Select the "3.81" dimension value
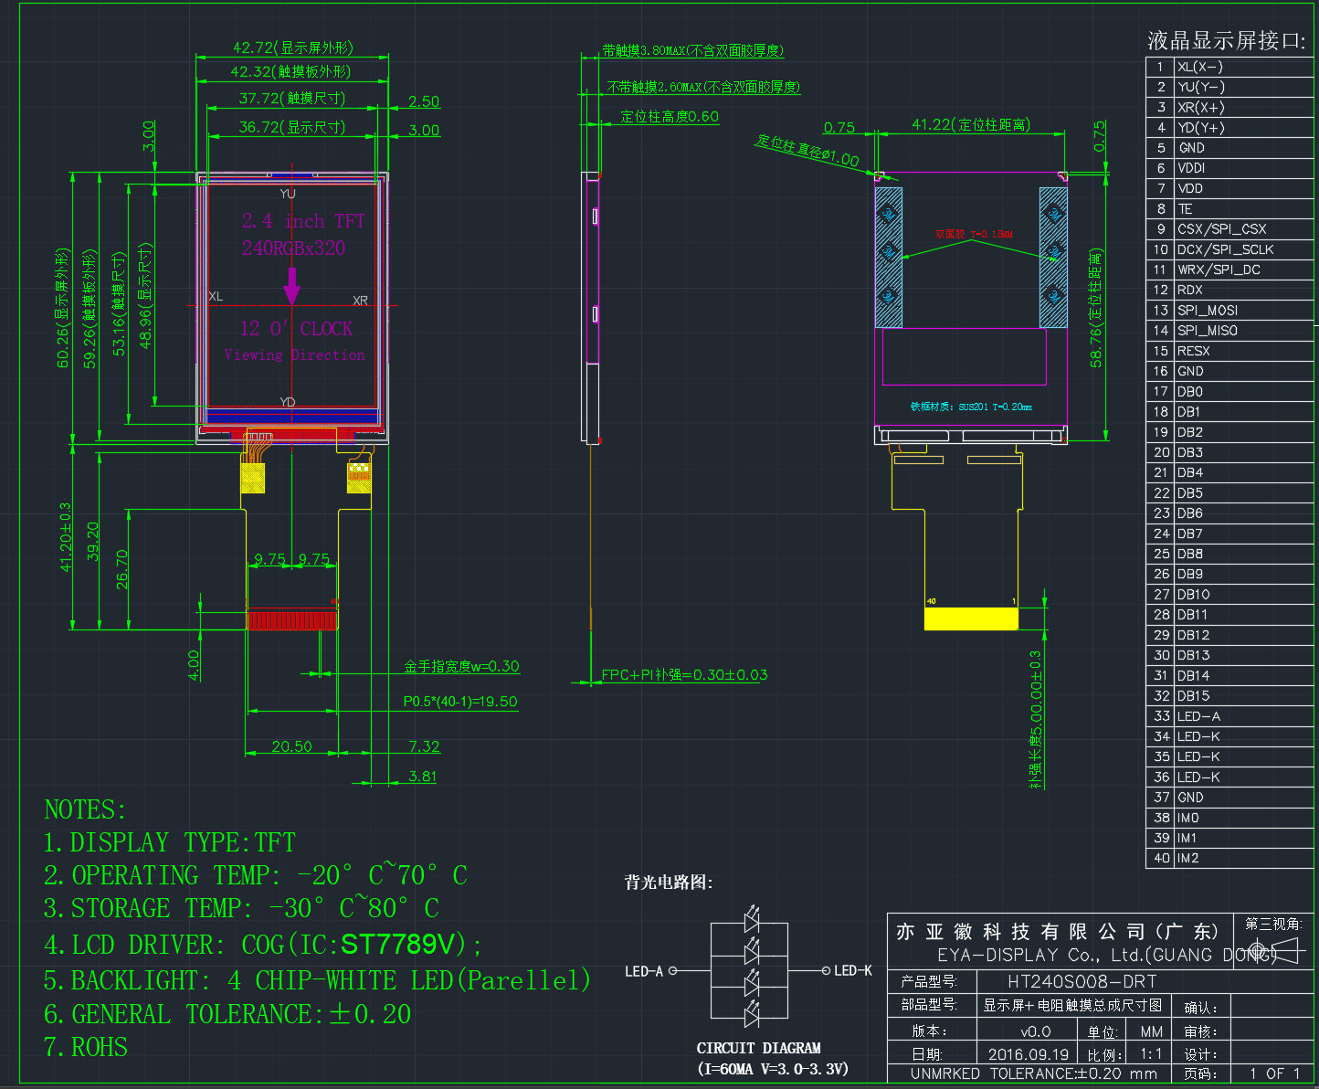1319x1089 pixels. pyautogui.click(x=422, y=777)
